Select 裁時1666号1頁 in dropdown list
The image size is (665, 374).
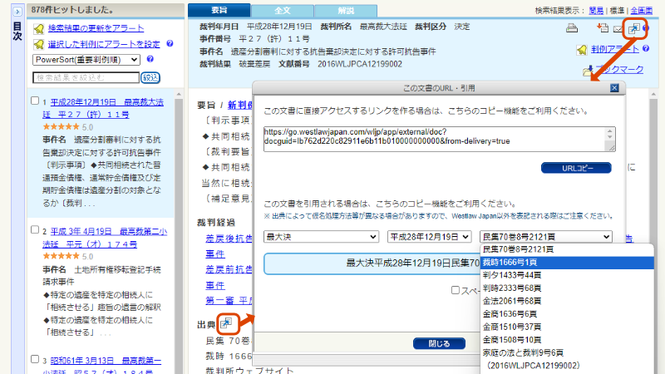pos(567,263)
